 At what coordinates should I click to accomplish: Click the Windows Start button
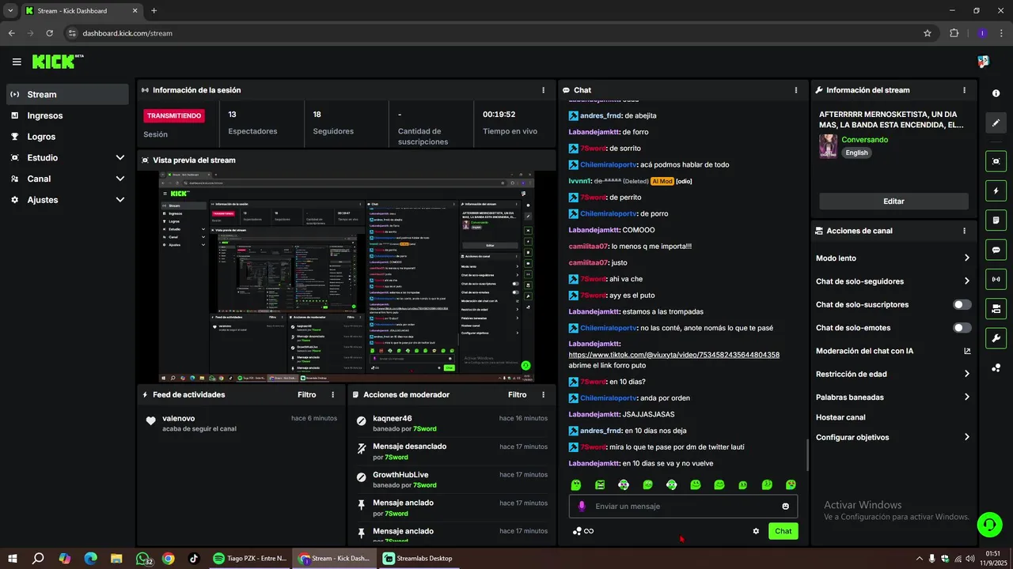click(13, 558)
